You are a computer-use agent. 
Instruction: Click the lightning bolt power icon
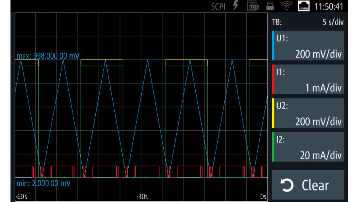click(x=236, y=6)
